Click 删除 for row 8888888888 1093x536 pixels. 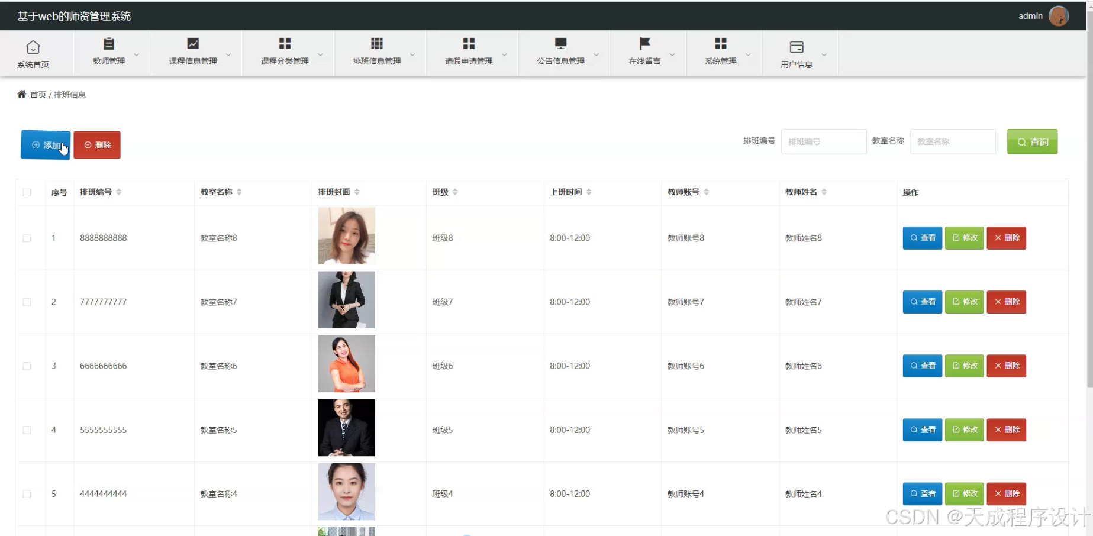coord(1006,238)
